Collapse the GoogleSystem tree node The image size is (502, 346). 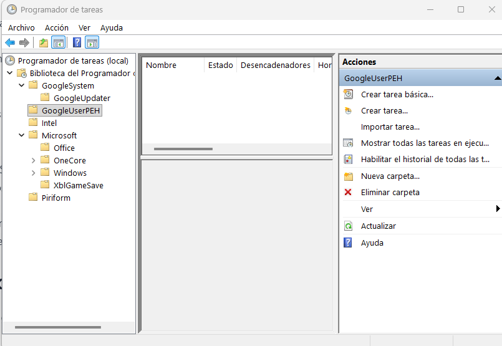21,85
